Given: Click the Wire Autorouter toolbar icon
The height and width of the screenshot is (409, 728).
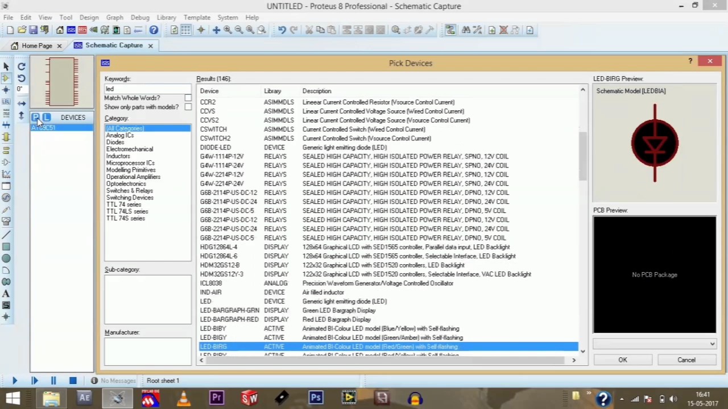Looking at the screenshot, I should click(x=450, y=30).
